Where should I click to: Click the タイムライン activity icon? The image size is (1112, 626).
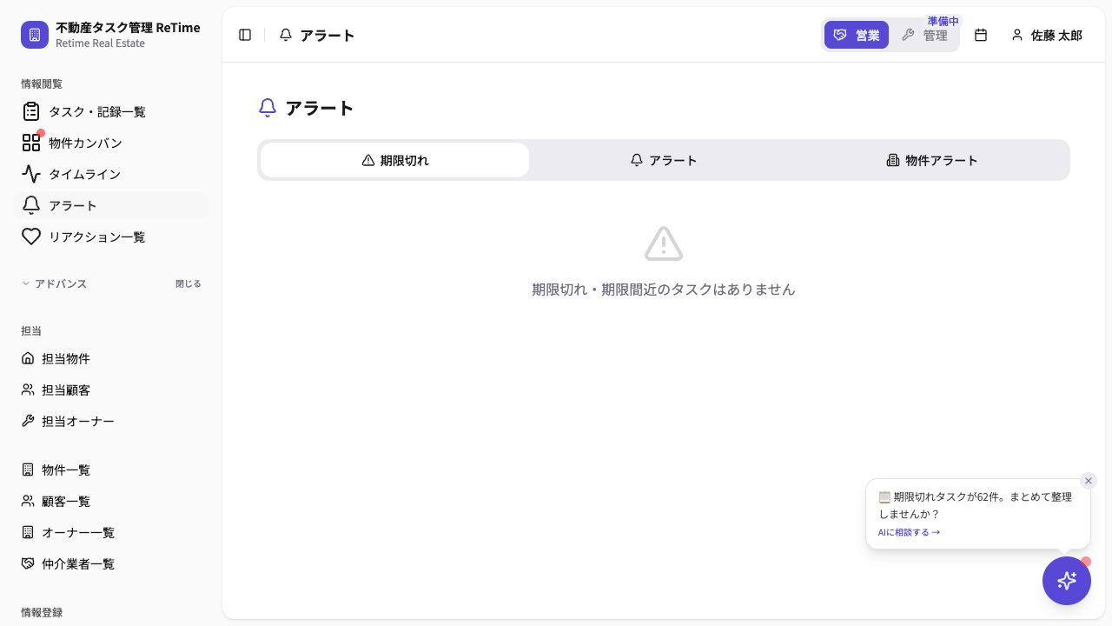[31, 174]
